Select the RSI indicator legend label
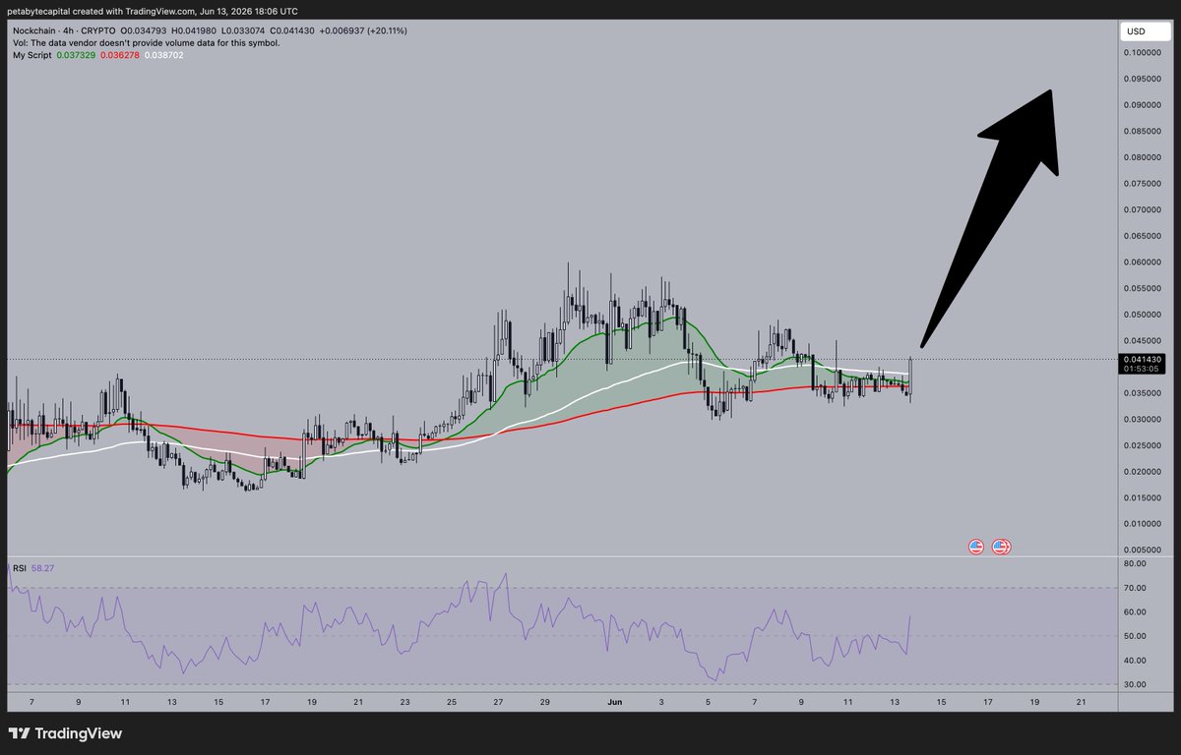Viewport: 1181px width, 755px height. click(x=20, y=568)
